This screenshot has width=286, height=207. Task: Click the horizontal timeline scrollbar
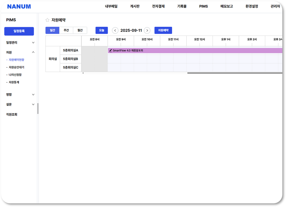[234, 73]
